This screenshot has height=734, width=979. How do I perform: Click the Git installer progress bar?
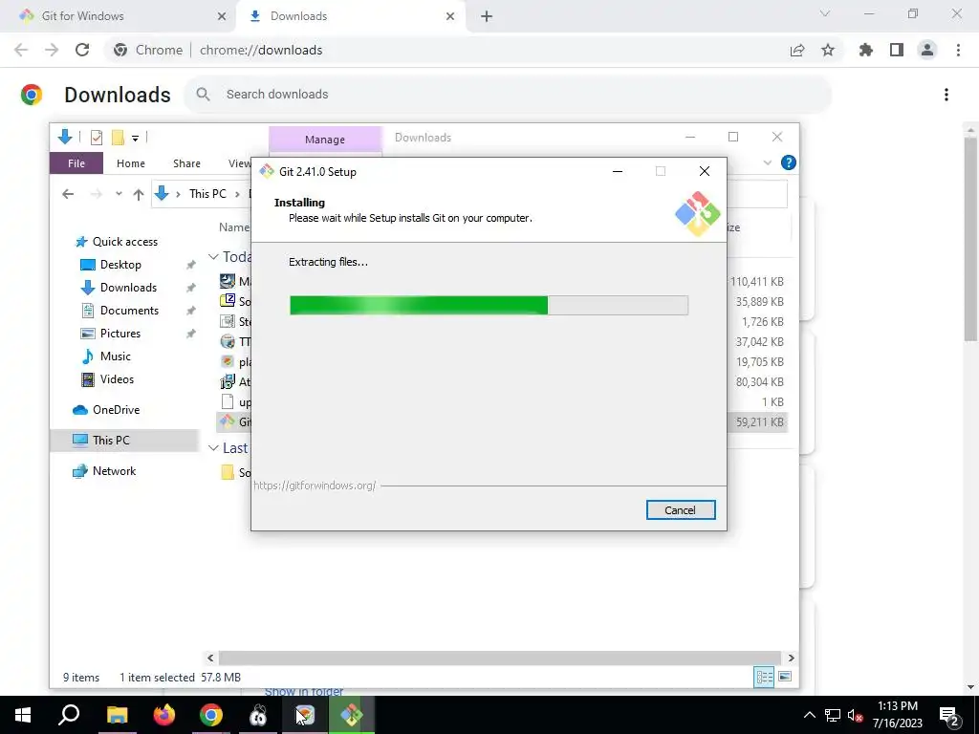pos(489,305)
